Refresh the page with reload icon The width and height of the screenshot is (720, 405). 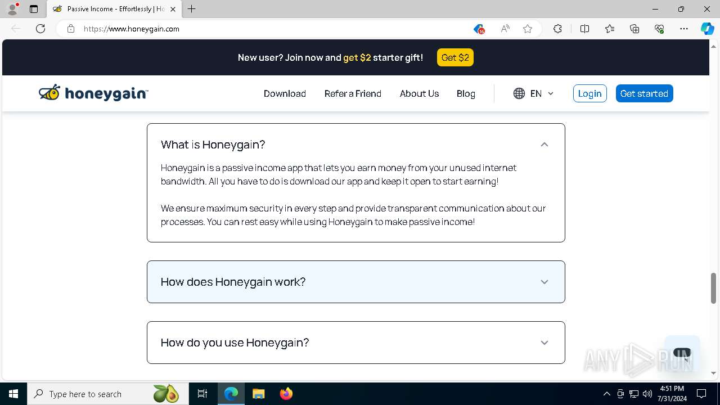tap(40, 29)
